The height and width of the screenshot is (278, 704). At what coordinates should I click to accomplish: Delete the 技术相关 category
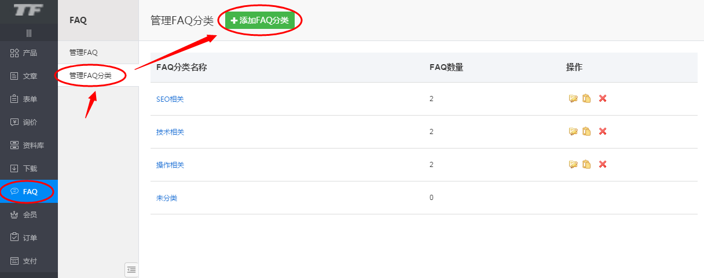click(x=603, y=132)
